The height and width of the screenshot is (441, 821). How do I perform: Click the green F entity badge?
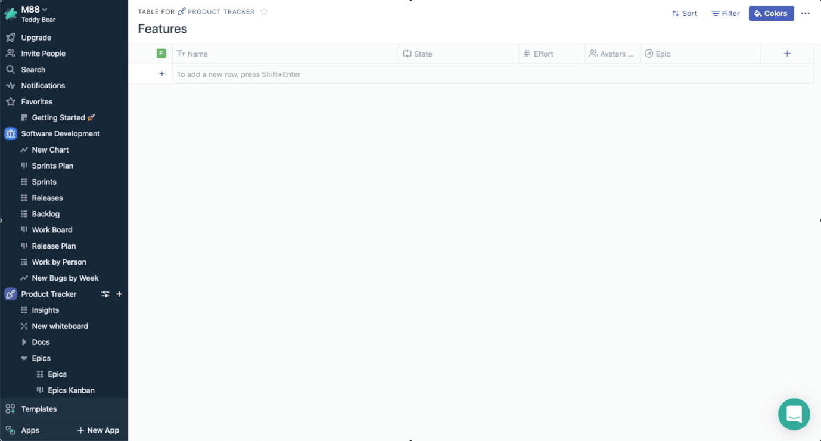161,54
